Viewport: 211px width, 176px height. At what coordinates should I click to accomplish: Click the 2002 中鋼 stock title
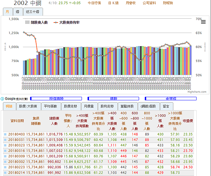(27, 3)
